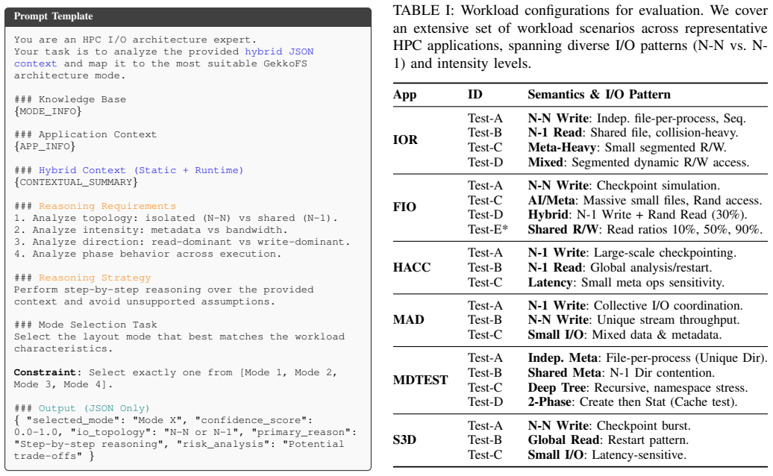Click 'N-1 Read: Shared file, collision-heavy.' row

coord(633,133)
